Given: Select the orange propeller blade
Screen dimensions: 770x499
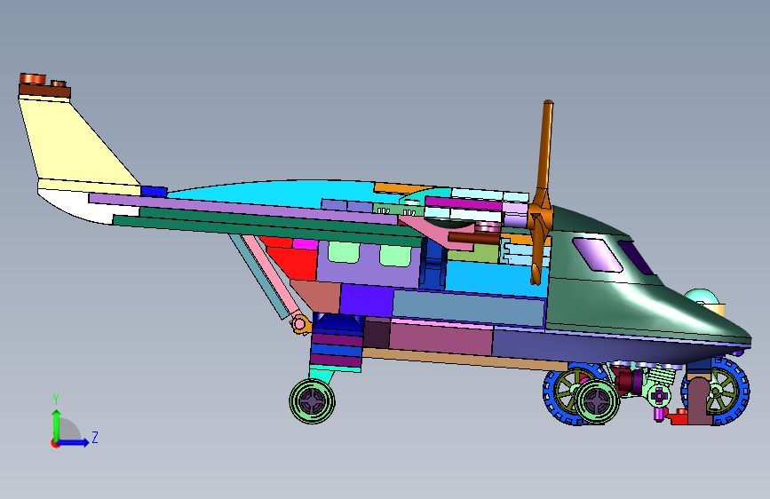Looking at the screenshot, I should tap(542, 193).
